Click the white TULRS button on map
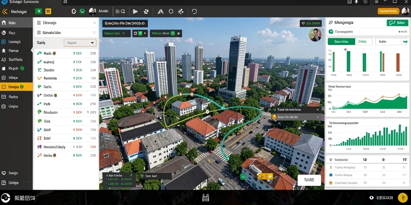 [309, 180]
